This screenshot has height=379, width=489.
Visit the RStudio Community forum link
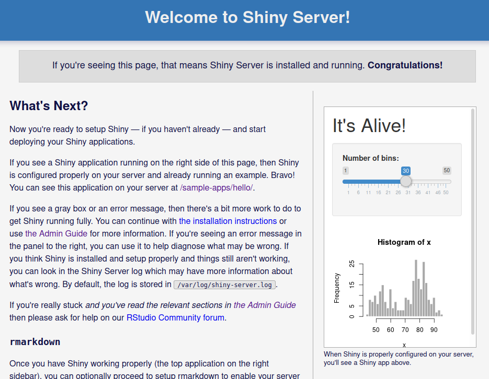click(x=175, y=317)
